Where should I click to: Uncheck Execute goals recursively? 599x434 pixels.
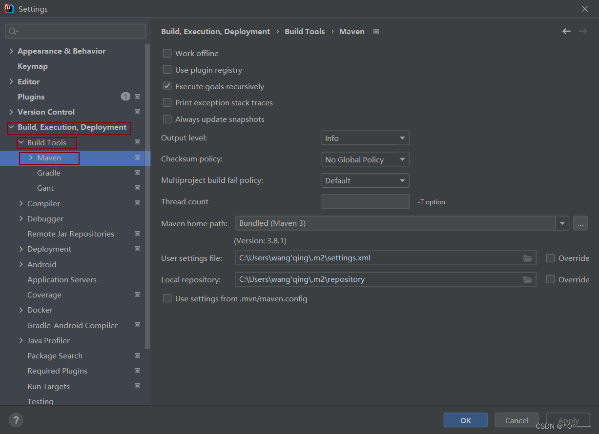pos(167,86)
